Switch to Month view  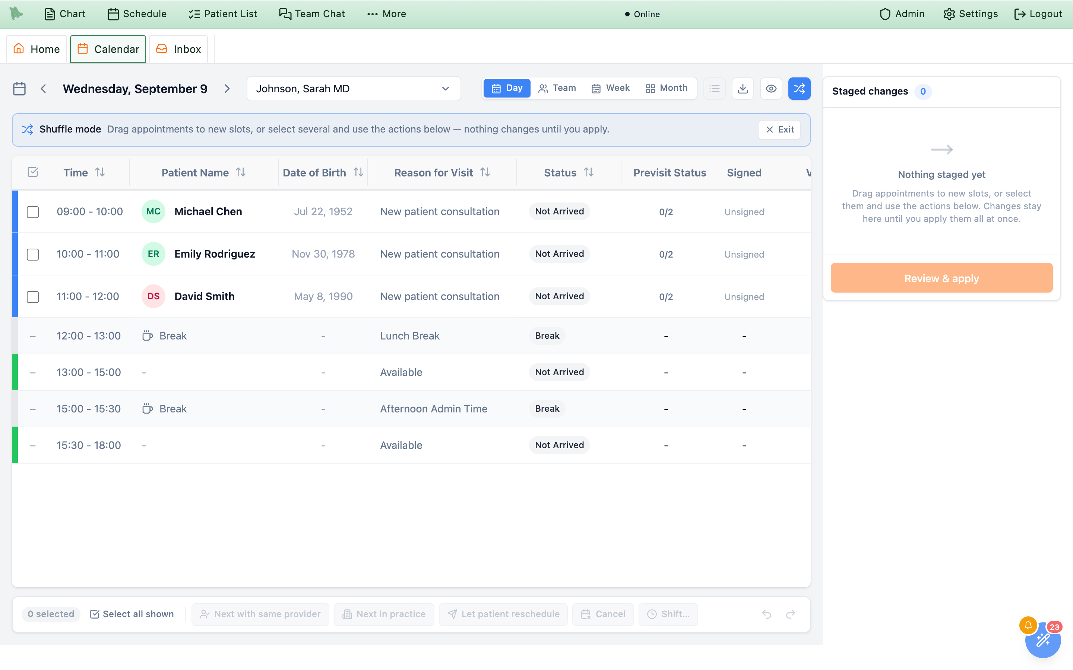[667, 88]
